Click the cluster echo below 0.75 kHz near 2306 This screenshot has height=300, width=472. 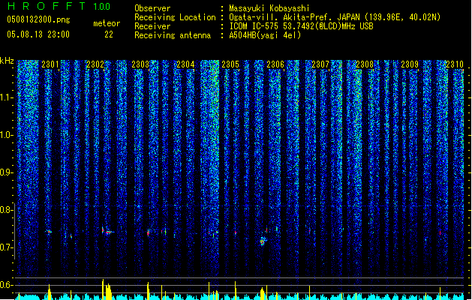click(x=263, y=241)
